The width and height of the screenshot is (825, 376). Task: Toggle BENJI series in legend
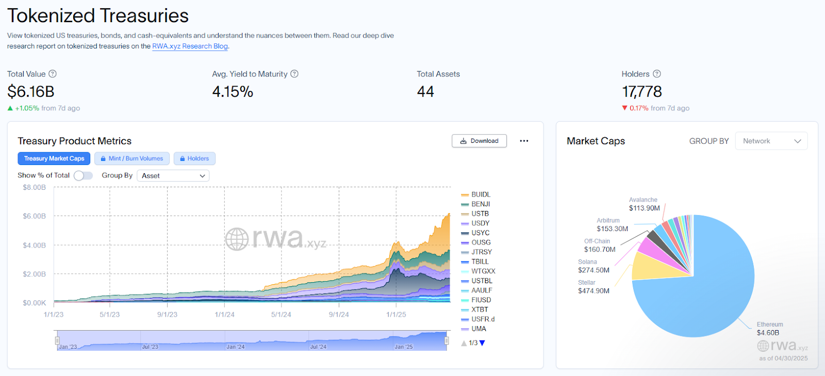pos(475,204)
